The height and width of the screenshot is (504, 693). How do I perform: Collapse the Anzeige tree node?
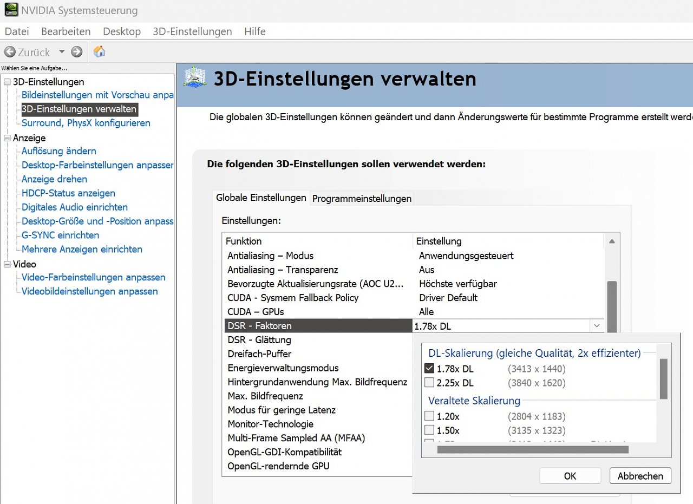click(7, 138)
